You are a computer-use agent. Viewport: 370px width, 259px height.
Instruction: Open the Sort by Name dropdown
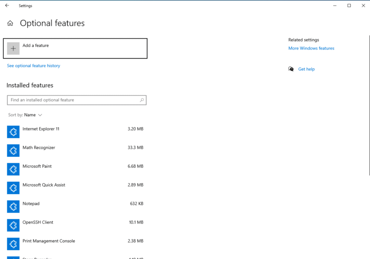pos(25,115)
